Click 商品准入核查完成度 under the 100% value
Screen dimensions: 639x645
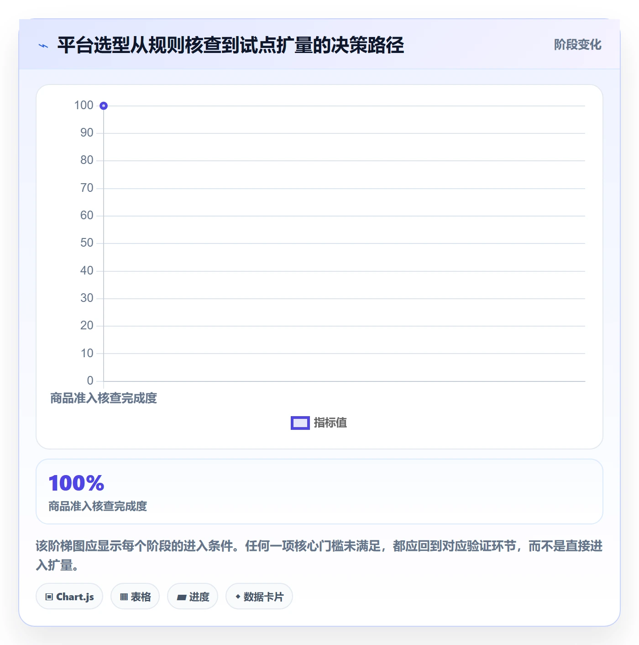[x=98, y=507]
